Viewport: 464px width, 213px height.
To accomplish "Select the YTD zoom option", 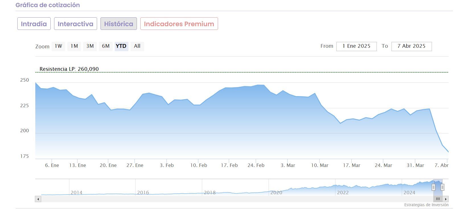I will click(x=121, y=46).
